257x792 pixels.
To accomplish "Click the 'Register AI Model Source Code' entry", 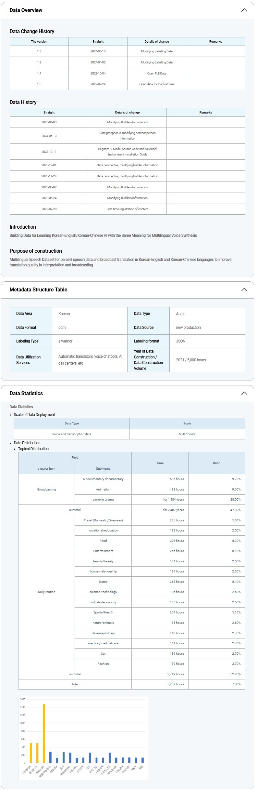I will (127, 152).
